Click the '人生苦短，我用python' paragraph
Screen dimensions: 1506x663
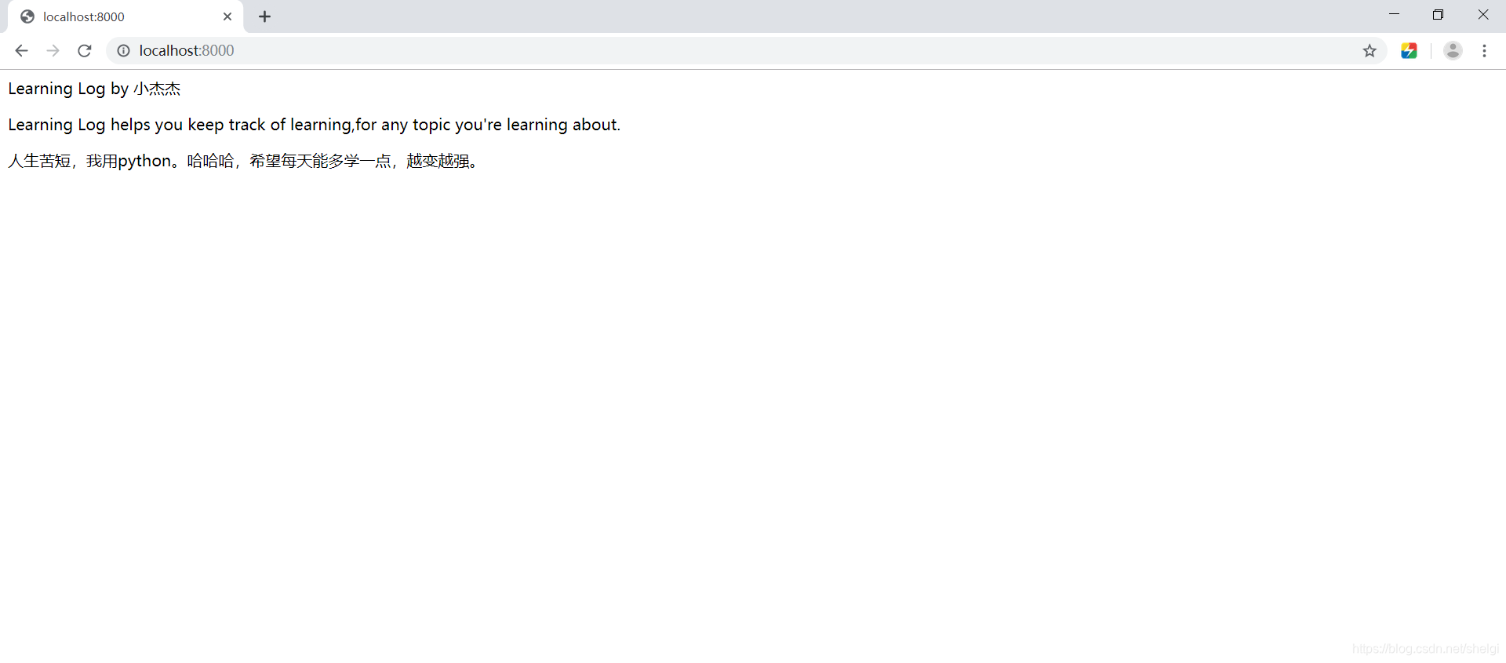tap(243, 161)
